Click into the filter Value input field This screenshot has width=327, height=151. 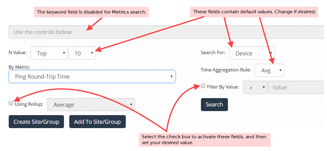point(297,88)
